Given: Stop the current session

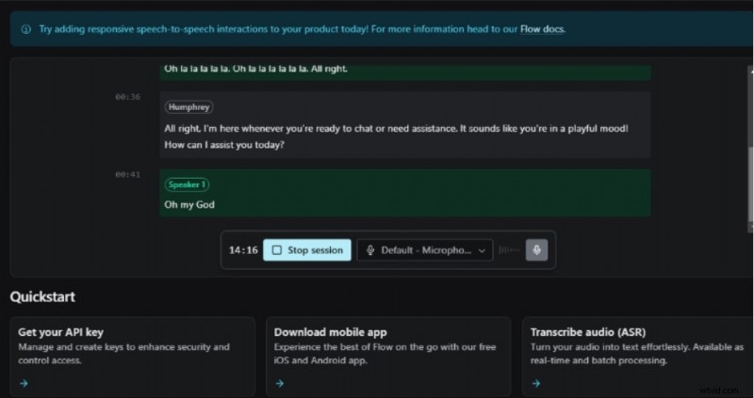Looking at the screenshot, I should (306, 250).
